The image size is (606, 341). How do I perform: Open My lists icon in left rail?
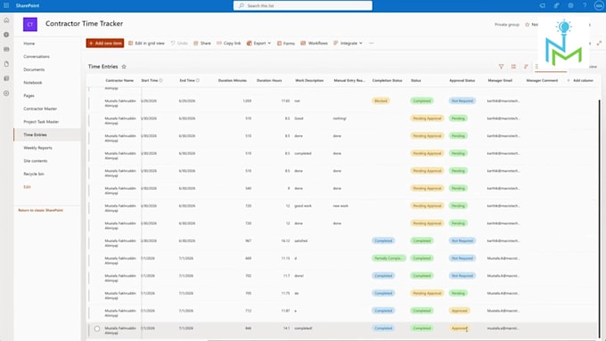[x=6, y=78]
